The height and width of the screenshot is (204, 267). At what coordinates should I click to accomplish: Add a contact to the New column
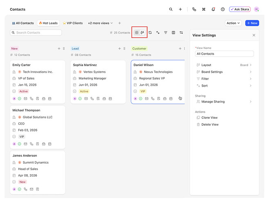pyautogui.click(x=59, y=49)
